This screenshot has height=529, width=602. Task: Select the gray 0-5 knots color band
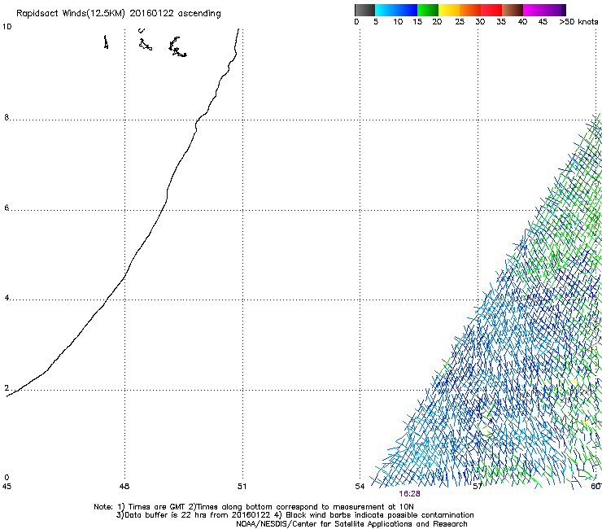coord(364,10)
